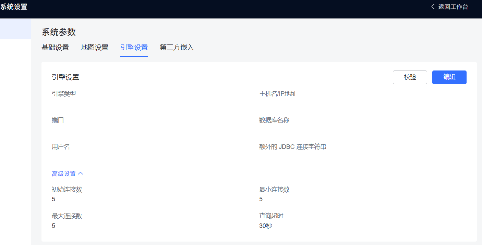This screenshot has height=245, width=482.
Task: Open the 地图设置 tab
Action: [x=95, y=48]
